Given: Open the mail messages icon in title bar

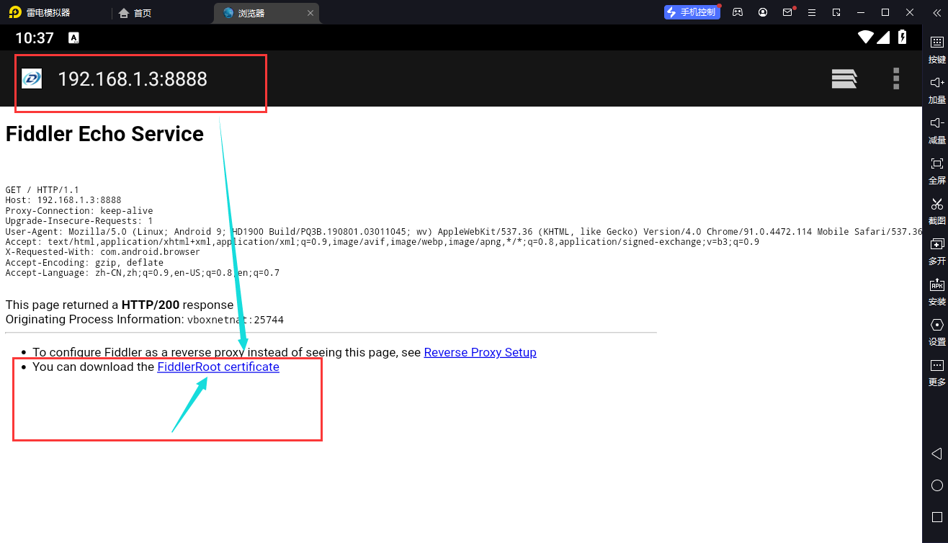Looking at the screenshot, I should (787, 12).
